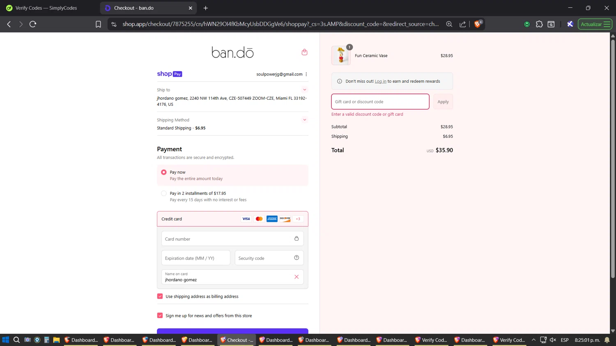The height and width of the screenshot is (346, 616).
Task: Open the blue X toolbar icon
Action: pyautogui.click(x=570, y=24)
